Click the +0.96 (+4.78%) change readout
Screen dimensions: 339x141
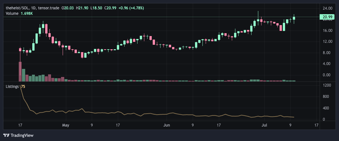click(131, 8)
